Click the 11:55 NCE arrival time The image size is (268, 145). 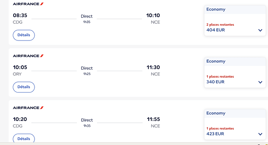tap(153, 119)
